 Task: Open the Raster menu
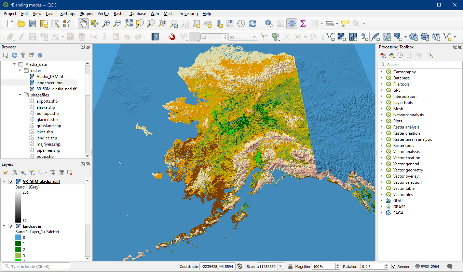point(119,14)
